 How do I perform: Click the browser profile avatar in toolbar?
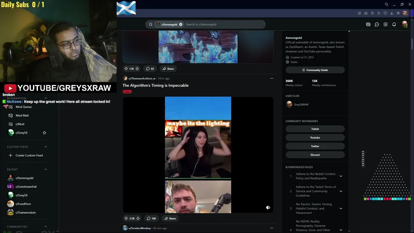[405, 13]
